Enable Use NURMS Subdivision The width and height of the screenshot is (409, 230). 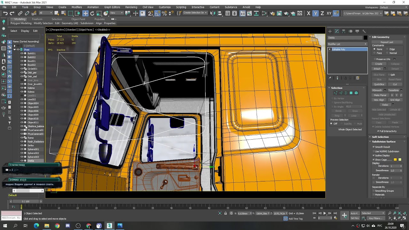(374, 151)
